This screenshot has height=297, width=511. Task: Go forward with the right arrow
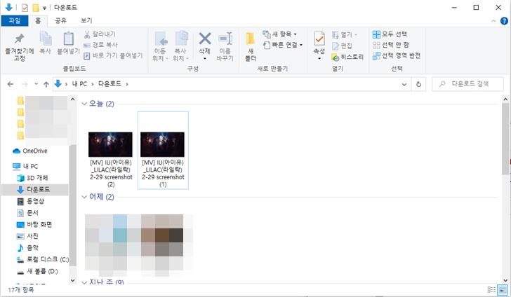(25, 84)
